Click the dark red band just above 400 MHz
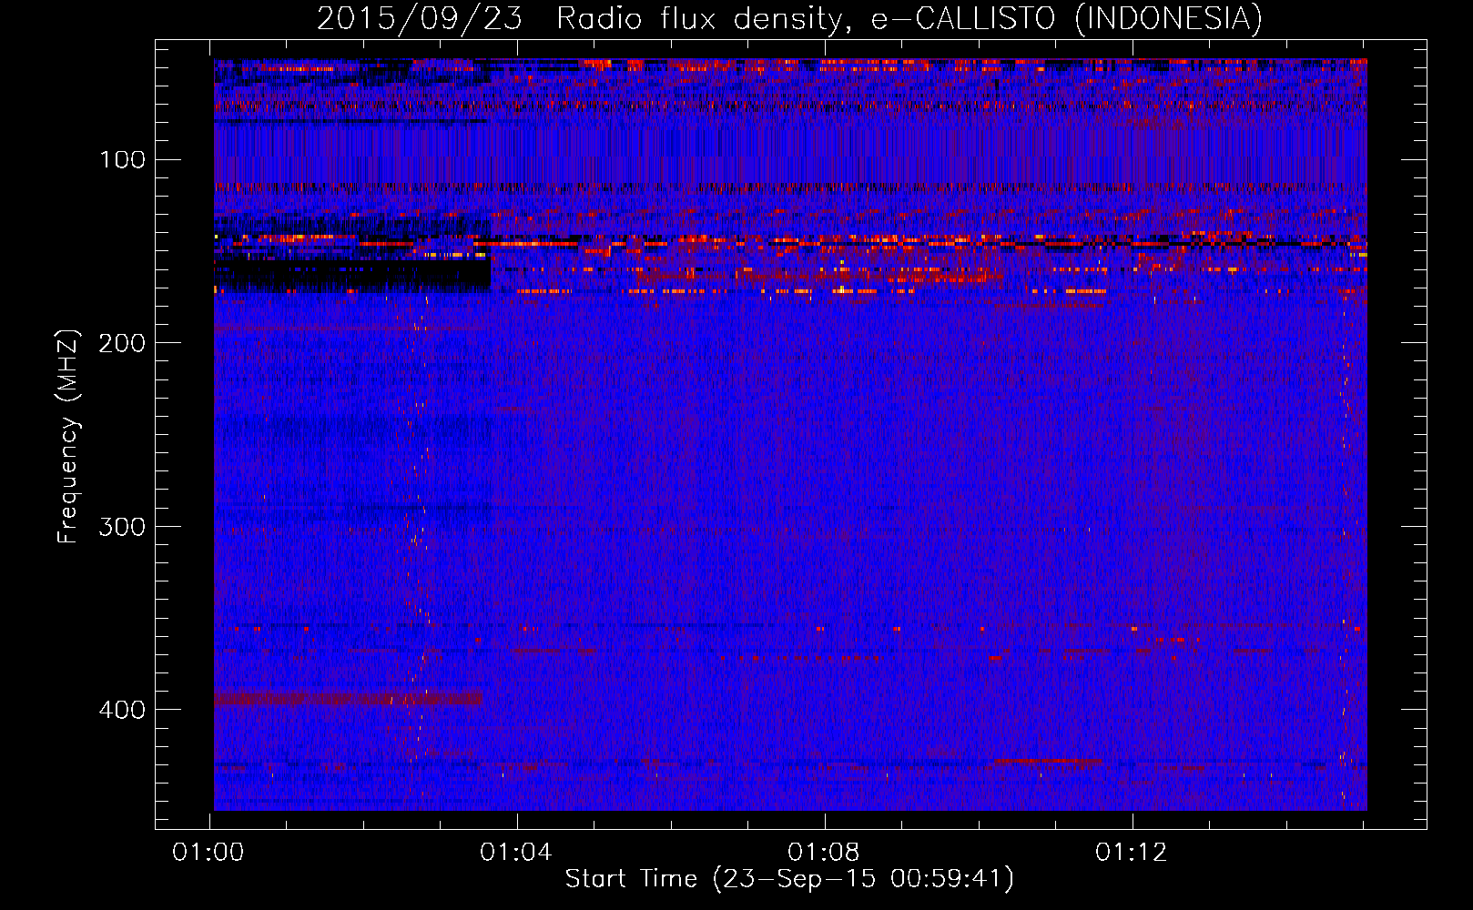 click(x=349, y=698)
